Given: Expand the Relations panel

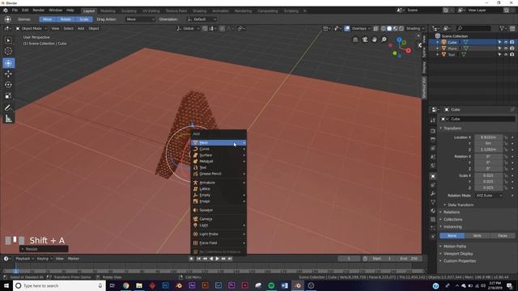Looking at the screenshot, I should pyautogui.click(x=452, y=212).
